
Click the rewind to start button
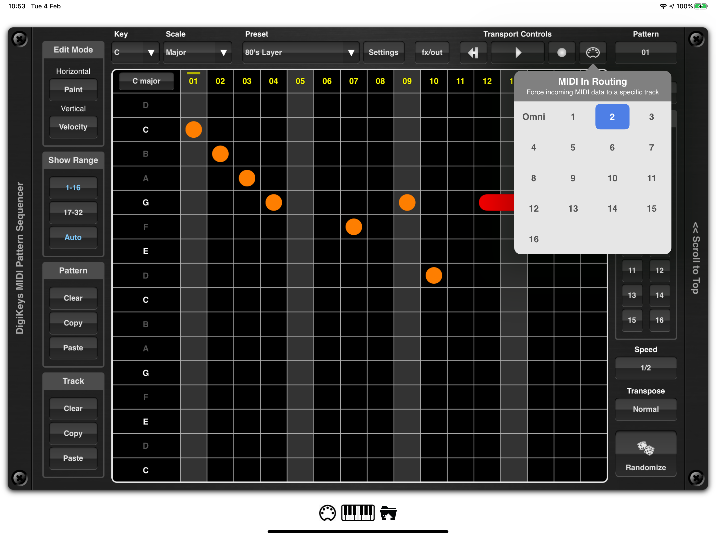pos(473,52)
